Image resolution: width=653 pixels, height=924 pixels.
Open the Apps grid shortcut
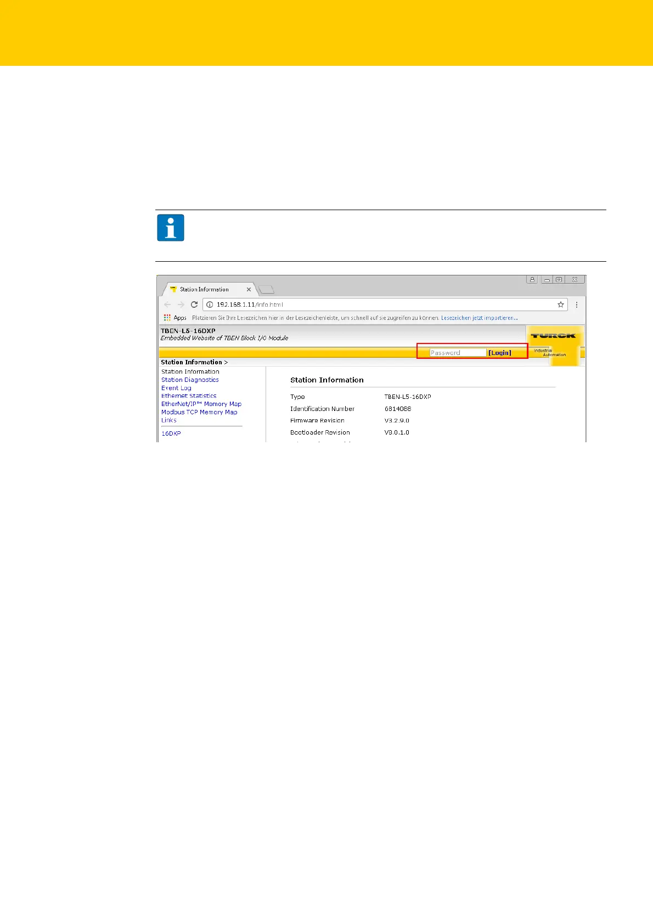175,318
